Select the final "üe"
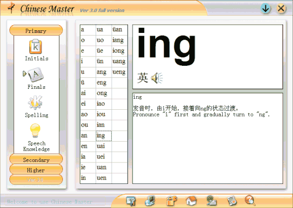 point(104,51)
